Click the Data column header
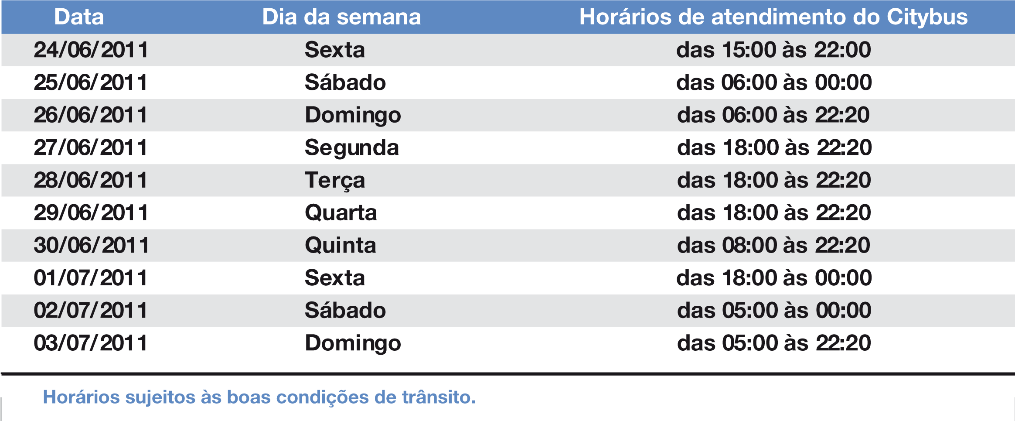Screen dimensions: 1015x421 pos(79,17)
